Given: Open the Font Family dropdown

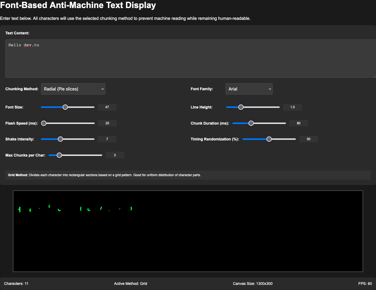Looking at the screenshot, I should click(249, 89).
